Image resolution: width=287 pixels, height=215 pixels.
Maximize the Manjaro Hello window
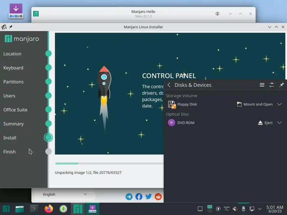(x=240, y=14)
